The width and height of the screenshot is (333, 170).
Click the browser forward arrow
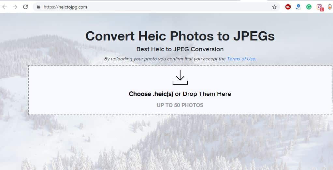(15, 7)
